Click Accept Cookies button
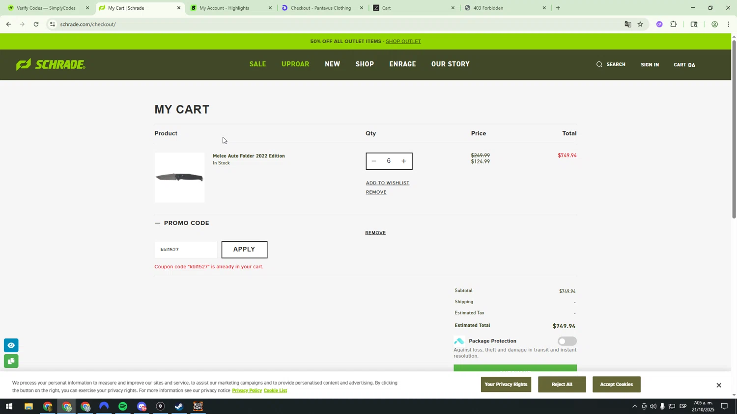The image size is (737, 414). pyautogui.click(x=617, y=385)
